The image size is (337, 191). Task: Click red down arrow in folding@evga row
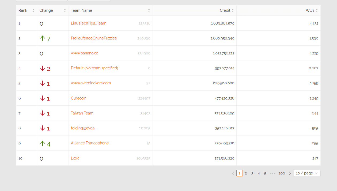pos(42,128)
